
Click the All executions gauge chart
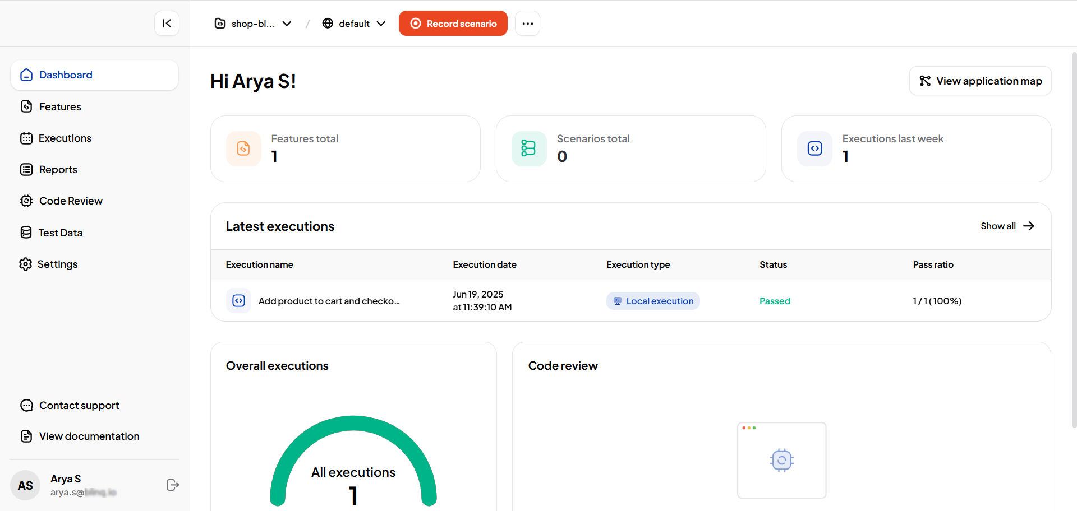click(x=353, y=459)
